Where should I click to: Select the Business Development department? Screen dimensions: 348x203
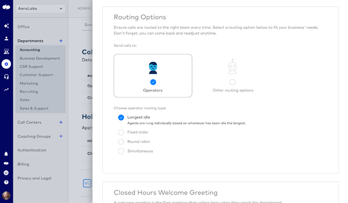(x=40, y=59)
